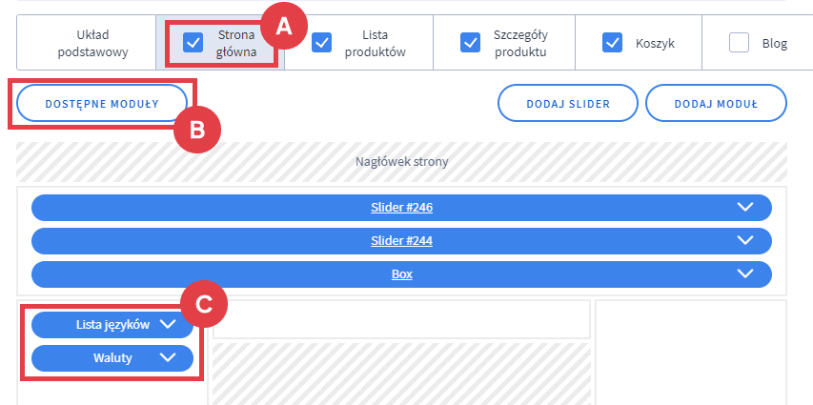Screen dimensions: 813x405
Task: Click the Dodaj moduł button
Action: coord(716,103)
